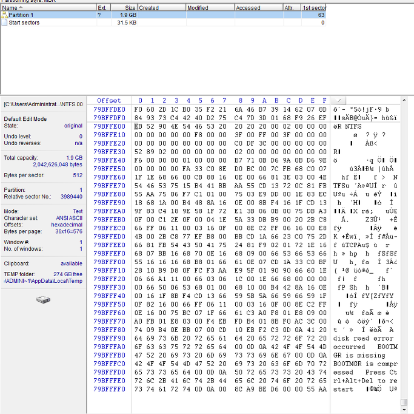Toggle the Offsets hexadecimal value
Screen dimensions: 414x414
(67, 225)
